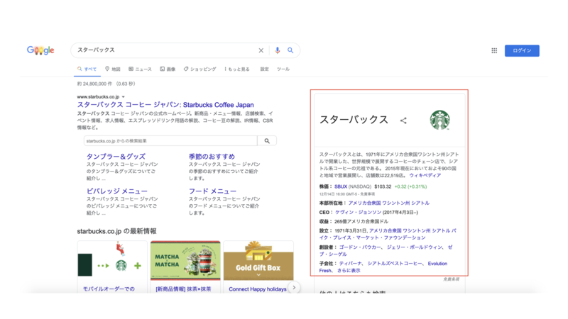Clear the search box with X icon
568x319 pixels.
click(261, 50)
